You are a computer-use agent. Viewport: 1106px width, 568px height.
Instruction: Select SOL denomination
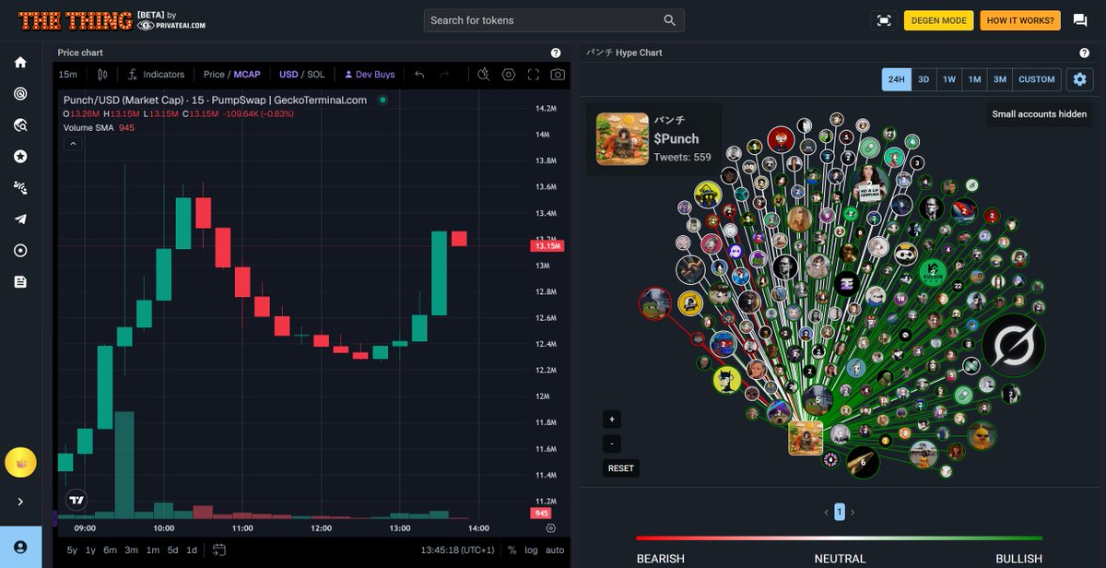315,75
